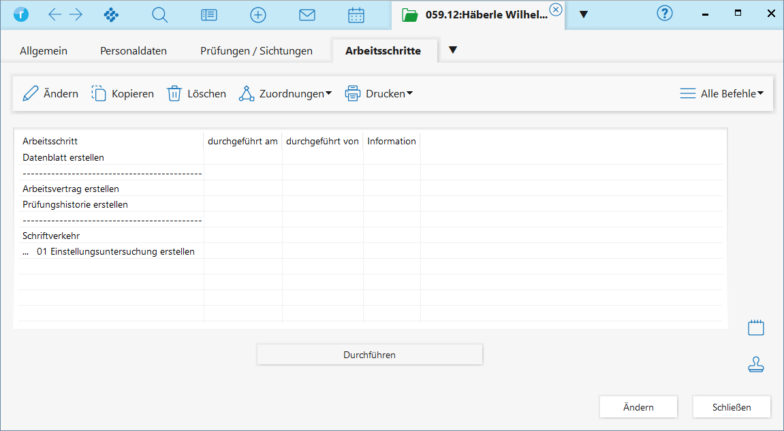Click Löschen in the toolbar
This screenshot has height=431, width=784.
(x=197, y=94)
